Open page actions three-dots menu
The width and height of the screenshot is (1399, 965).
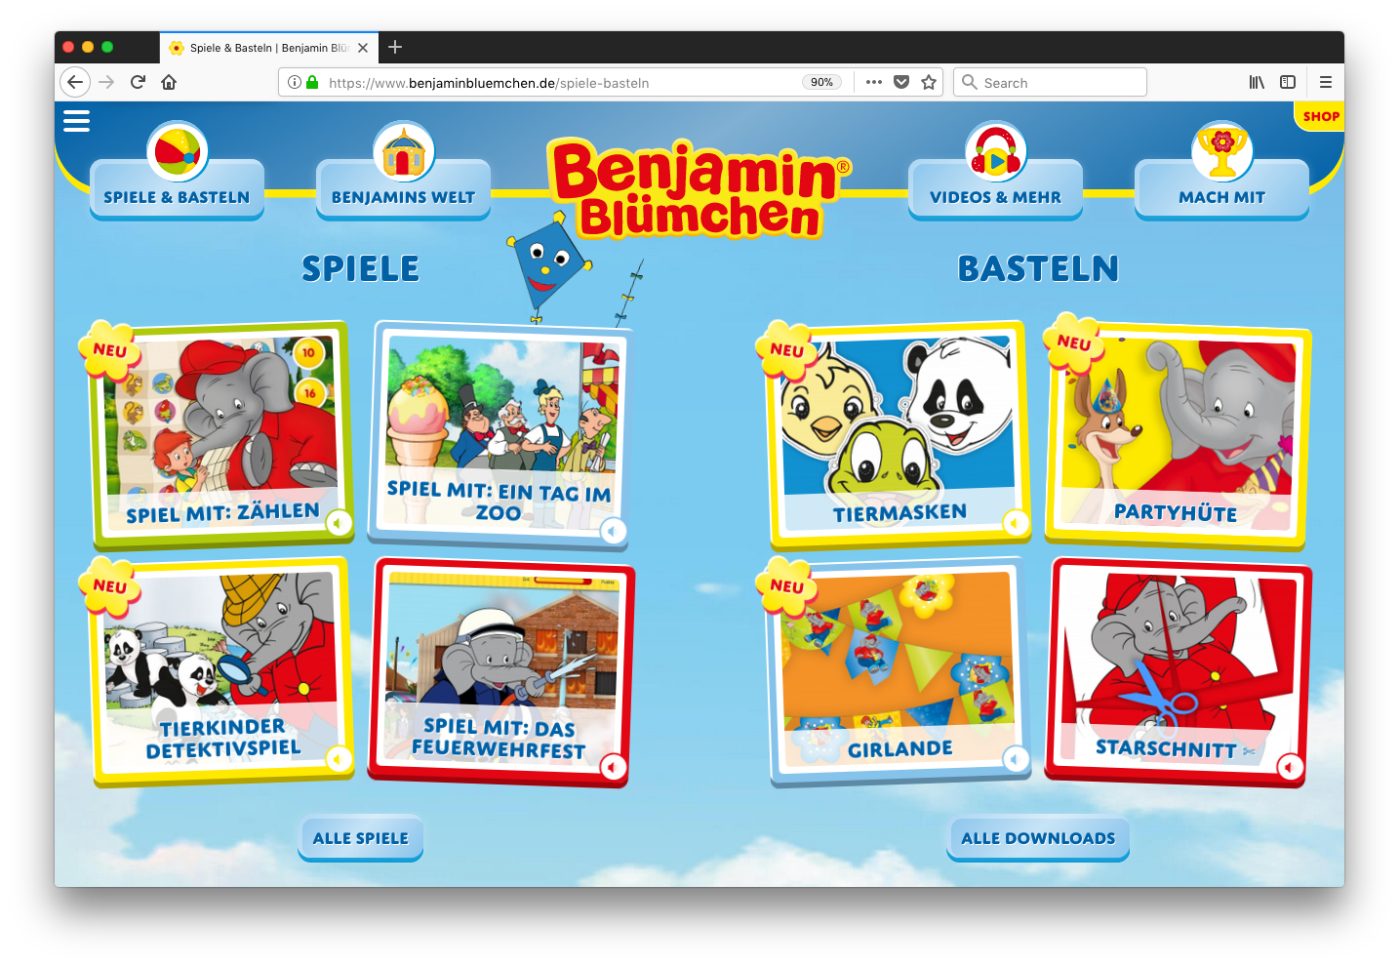pyautogui.click(x=874, y=82)
